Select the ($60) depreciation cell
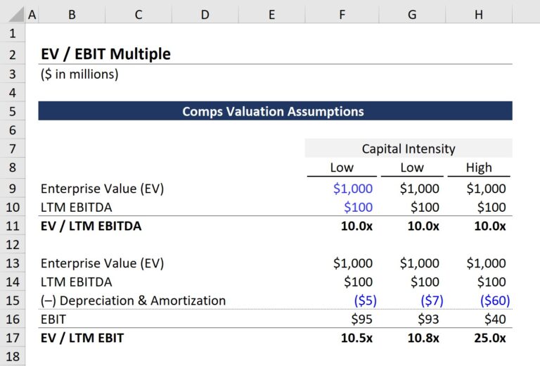Viewport: 540px width, 366px height. [x=495, y=301]
